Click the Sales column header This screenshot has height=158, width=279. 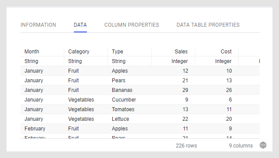181,52
